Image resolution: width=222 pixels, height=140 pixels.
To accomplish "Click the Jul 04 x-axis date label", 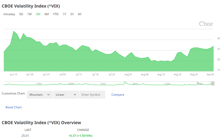I will click(x=63, y=75).
